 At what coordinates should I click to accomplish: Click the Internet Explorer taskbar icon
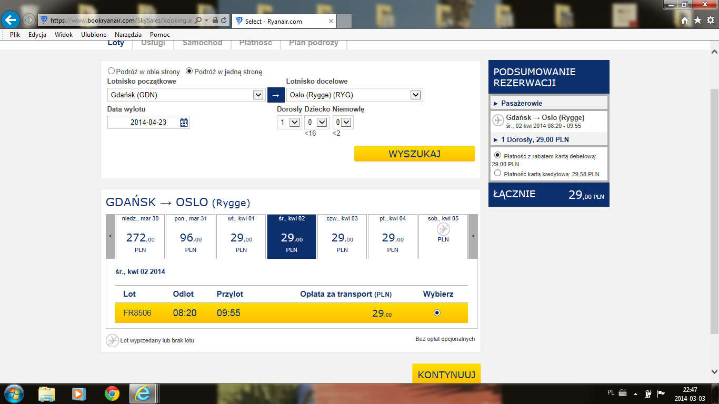coord(143,393)
